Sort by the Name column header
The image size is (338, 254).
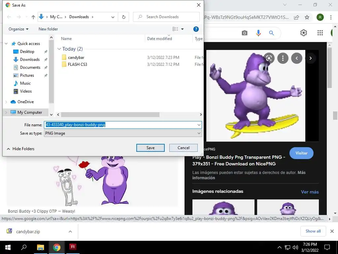pyautogui.click(x=66, y=39)
